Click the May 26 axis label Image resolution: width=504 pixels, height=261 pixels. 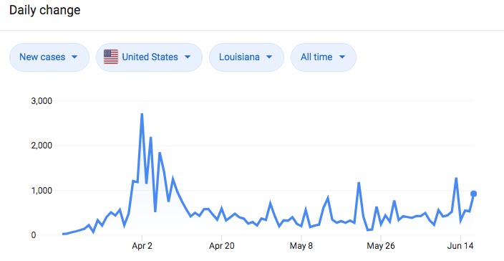pos(381,246)
